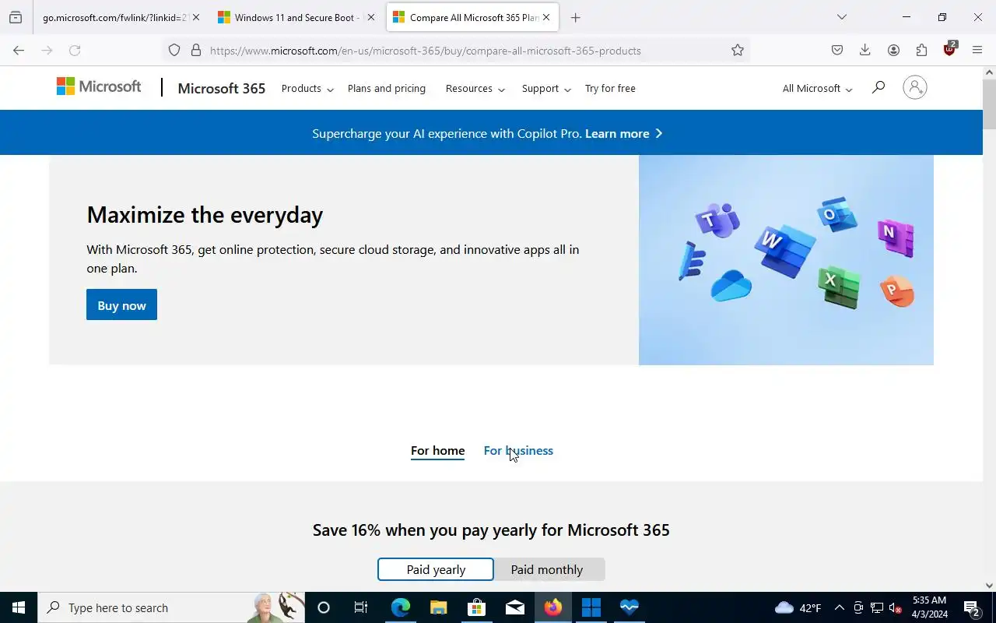This screenshot has width=996, height=623.
Task: Expand the Support menu
Action: click(x=546, y=88)
